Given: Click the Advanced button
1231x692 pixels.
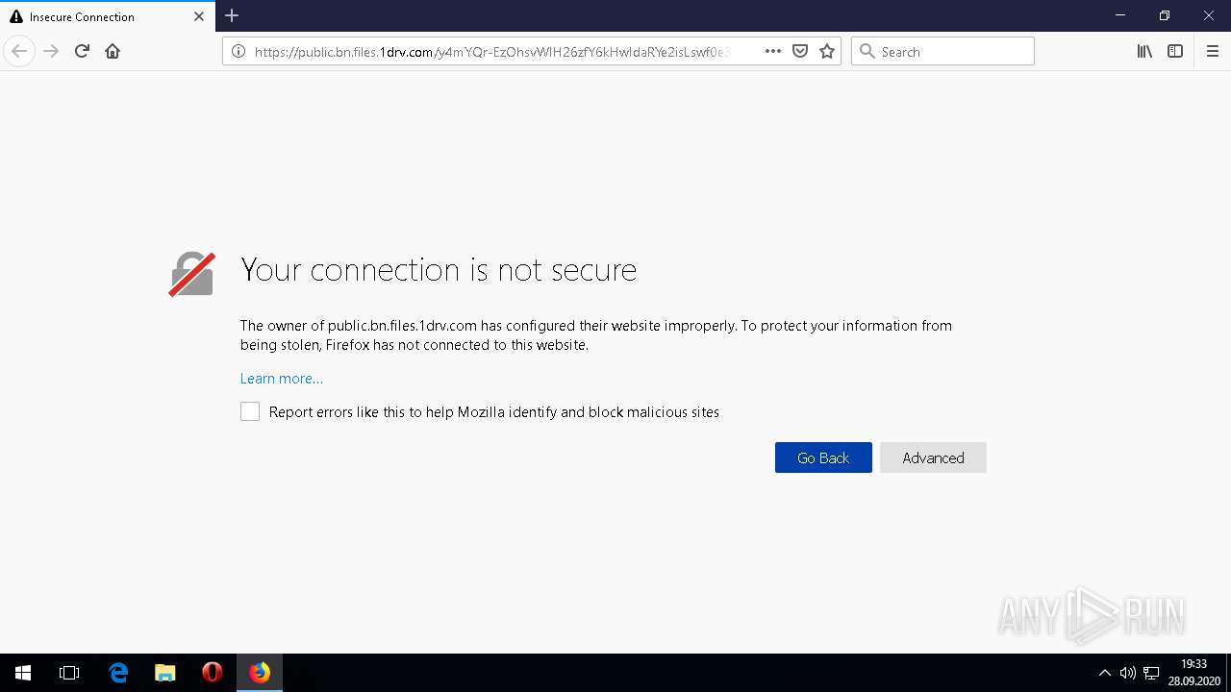Looking at the screenshot, I should 933,457.
